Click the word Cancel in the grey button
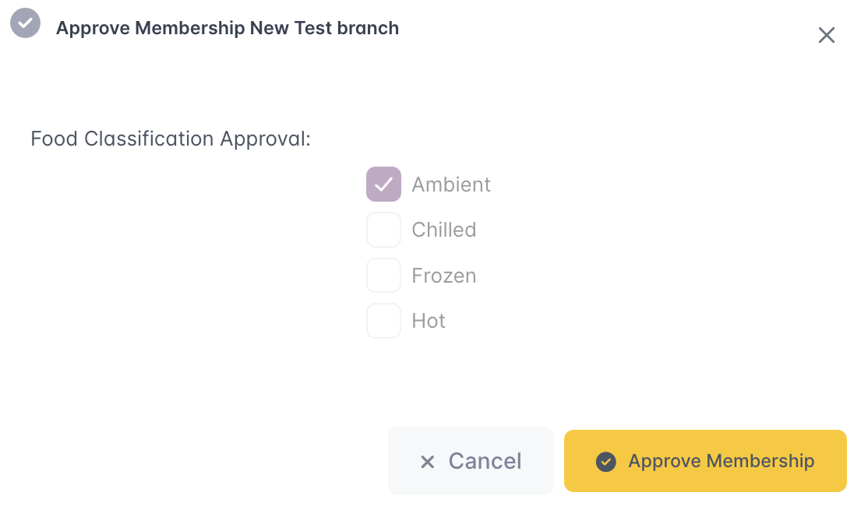This screenshot has width=868, height=517. coord(485,461)
